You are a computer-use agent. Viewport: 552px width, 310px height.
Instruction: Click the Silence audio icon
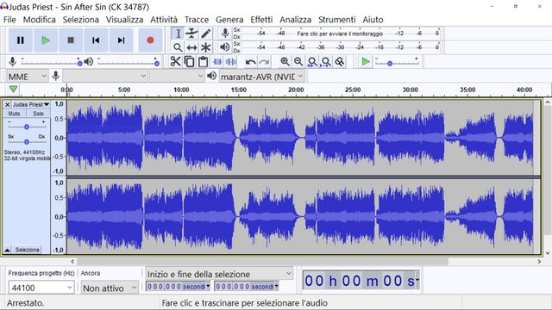coord(231,61)
